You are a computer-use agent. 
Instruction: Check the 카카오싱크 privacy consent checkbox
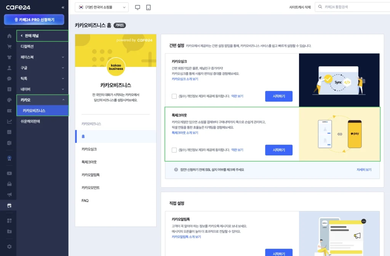click(174, 96)
